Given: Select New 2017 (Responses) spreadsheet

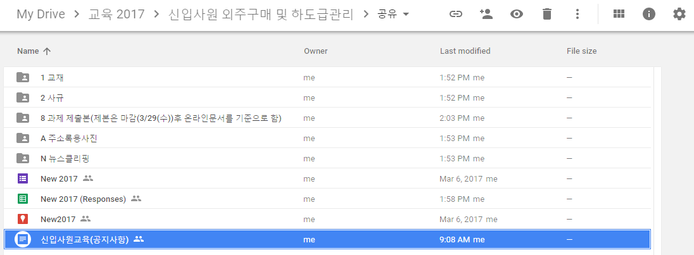Looking at the screenshot, I should tap(83, 199).
